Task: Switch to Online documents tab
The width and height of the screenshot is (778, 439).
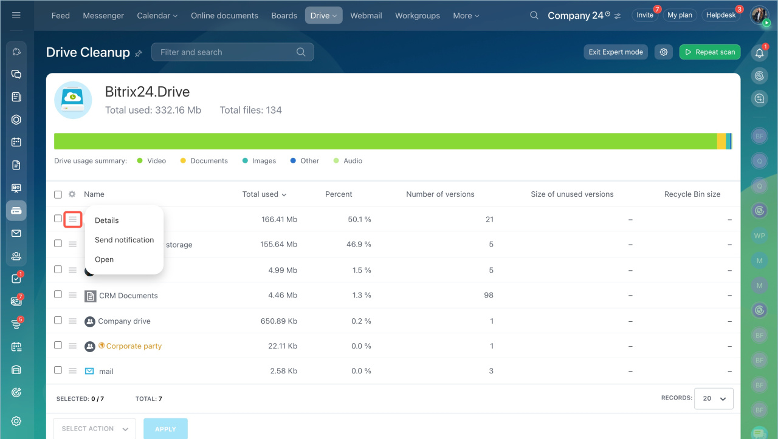Action: point(225,16)
